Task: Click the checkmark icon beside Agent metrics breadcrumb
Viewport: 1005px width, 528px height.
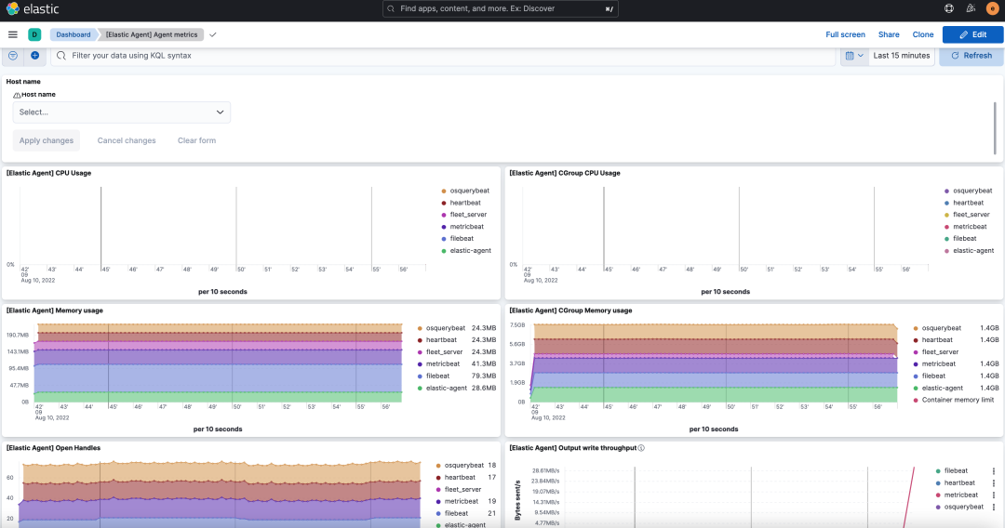Action: click(213, 34)
